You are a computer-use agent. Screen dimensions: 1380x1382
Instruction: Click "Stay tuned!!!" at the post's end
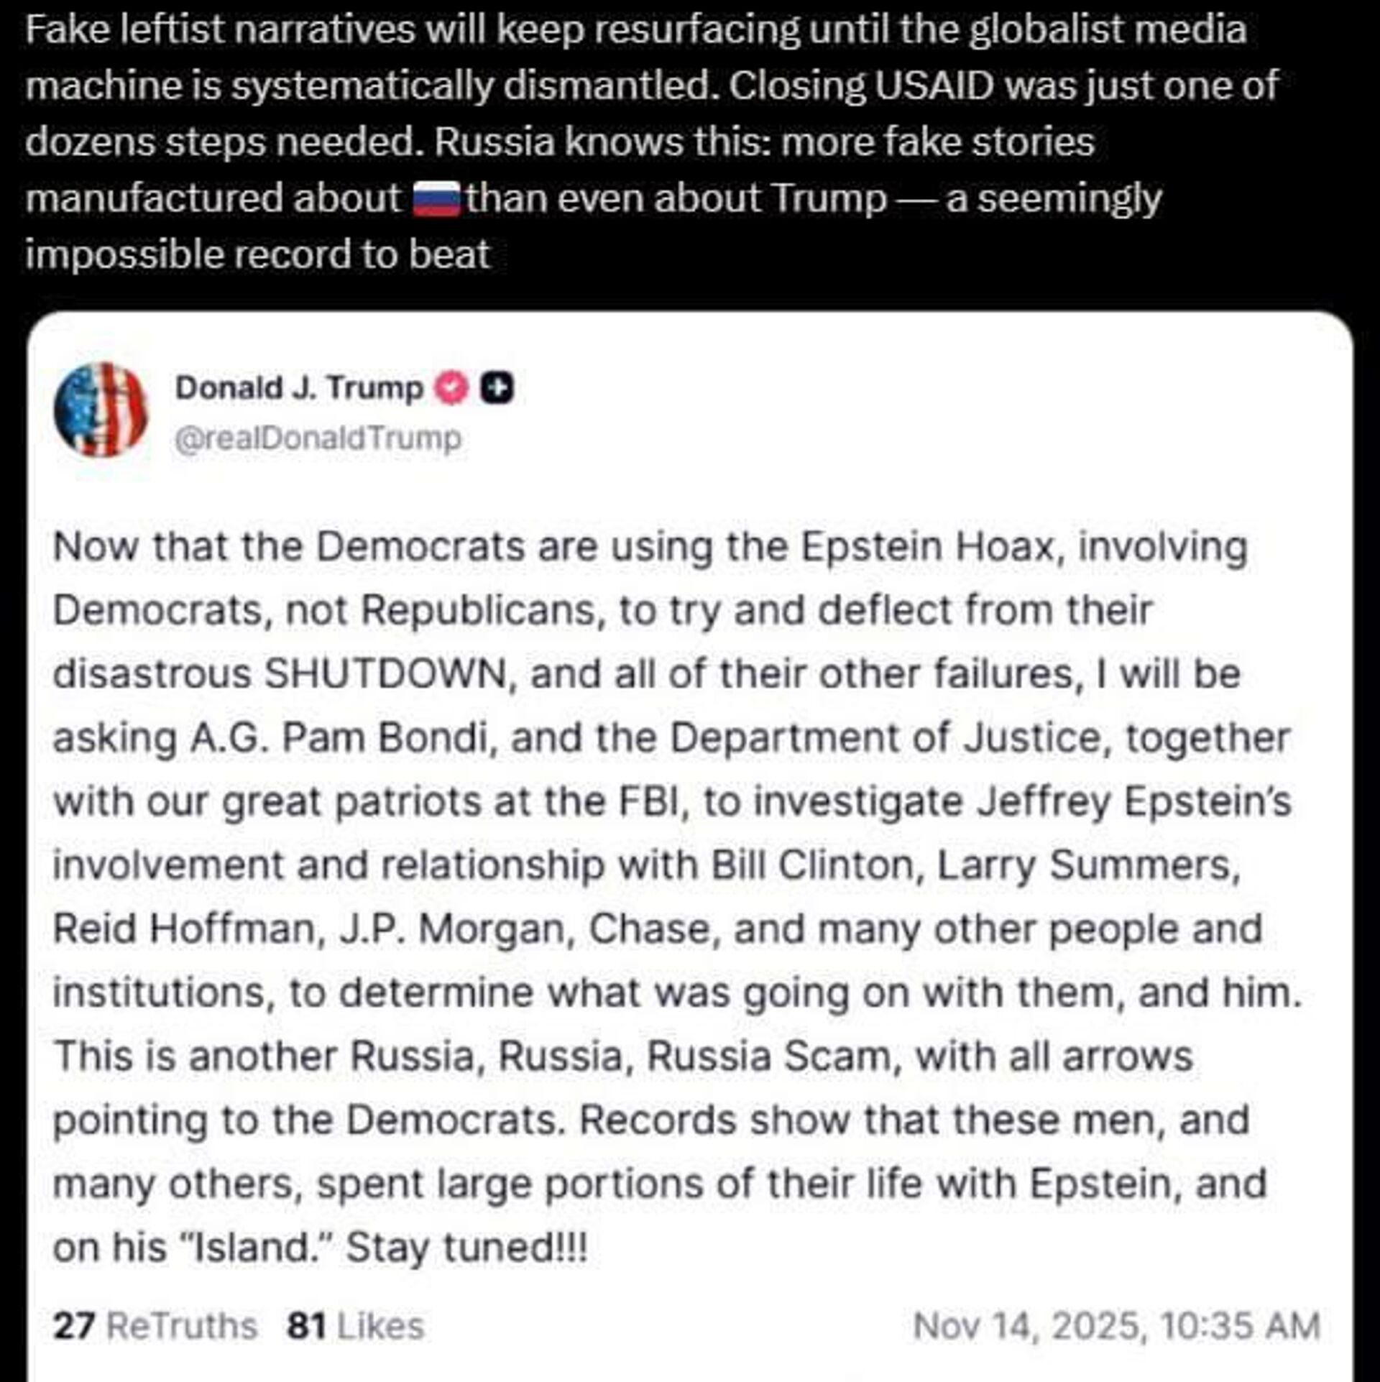tap(467, 1248)
